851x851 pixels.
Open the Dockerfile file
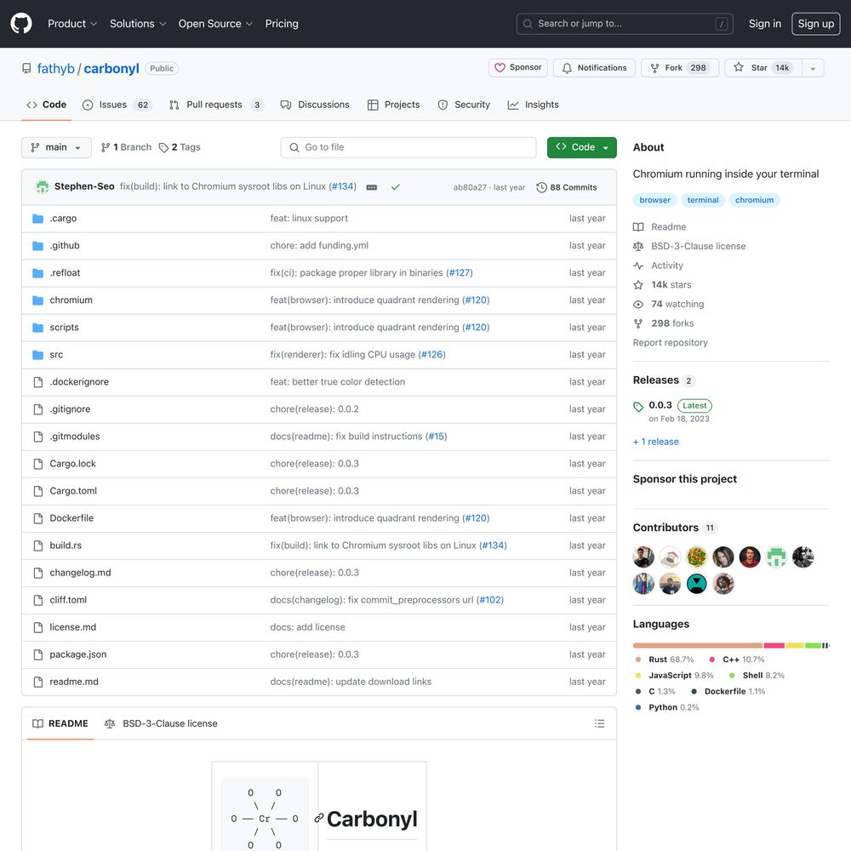[x=71, y=517]
